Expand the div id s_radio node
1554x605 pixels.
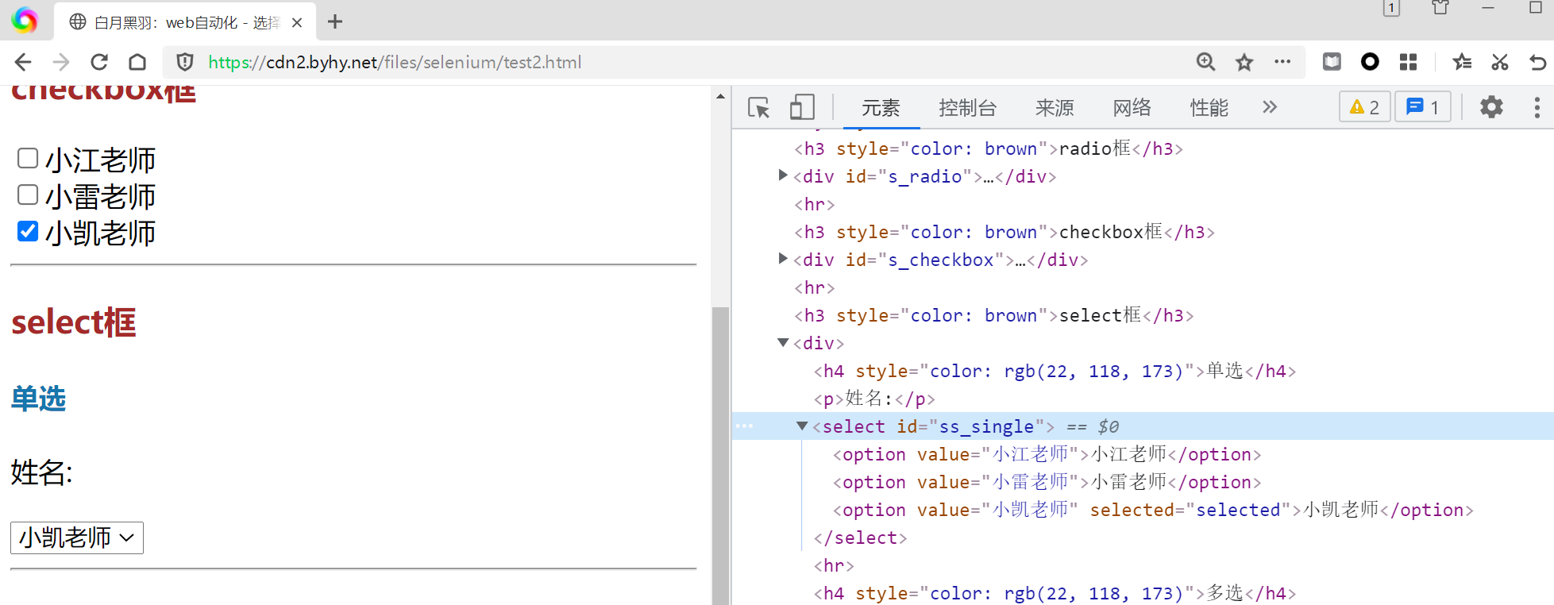point(783,175)
